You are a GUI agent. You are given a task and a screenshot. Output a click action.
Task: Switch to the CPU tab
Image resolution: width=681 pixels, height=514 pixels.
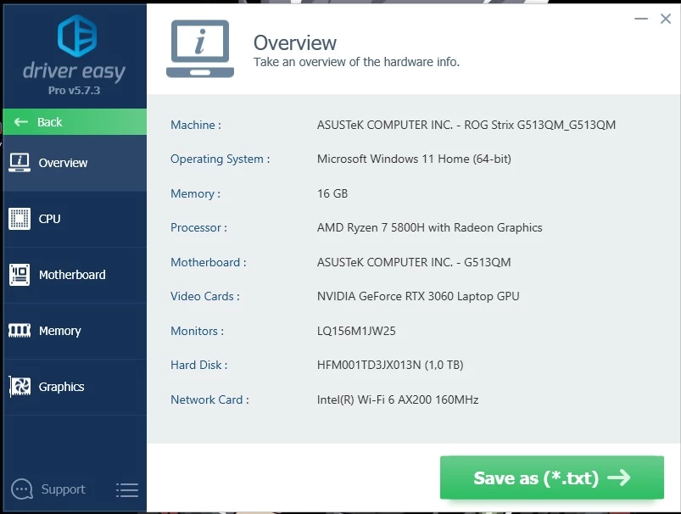click(x=75, y=219)
